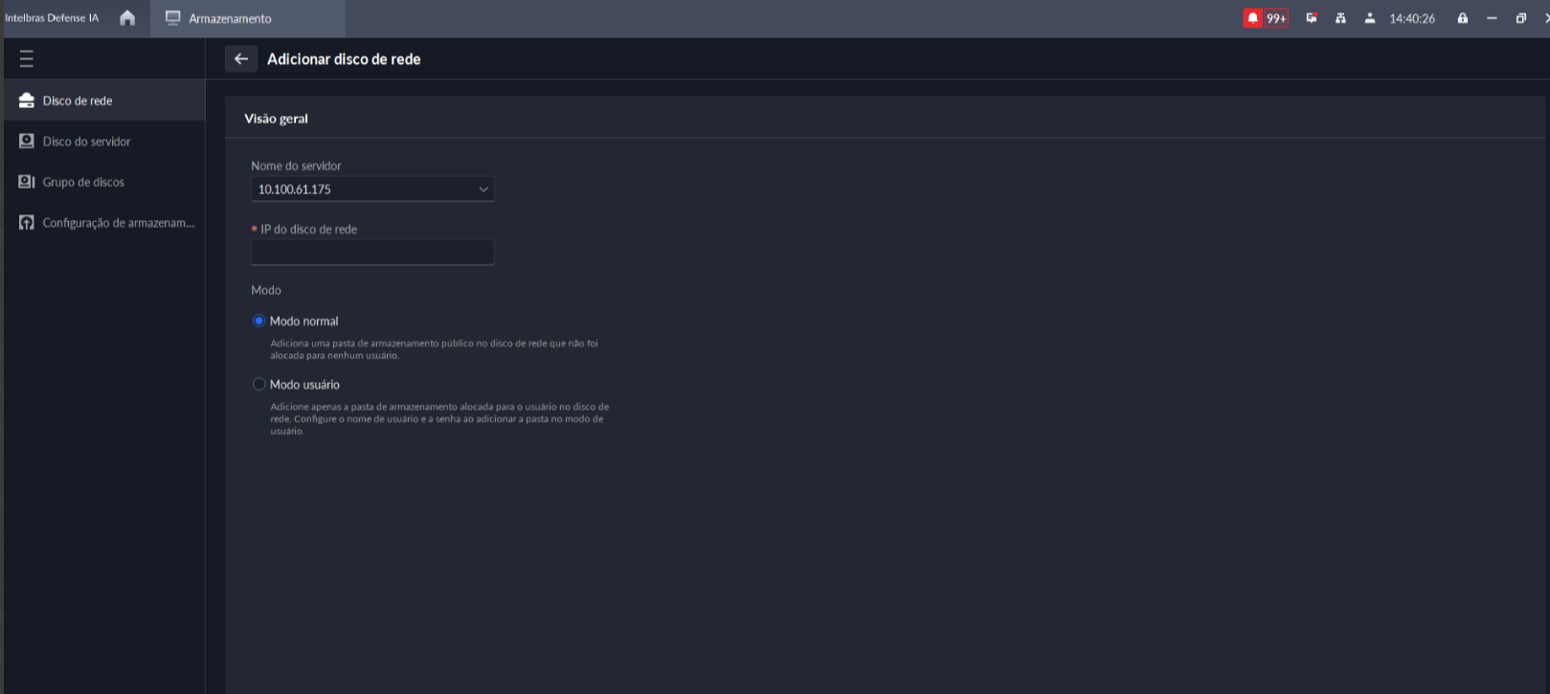Open the system messages icon with red dot
Screen dimensions: 1550x694
point(1312,18)
